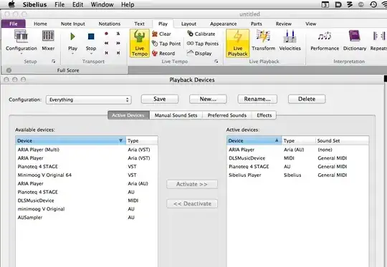This screenshot has height=267, width=387.
Task: Sort Available devices by Device column
Action: (70, 141)
